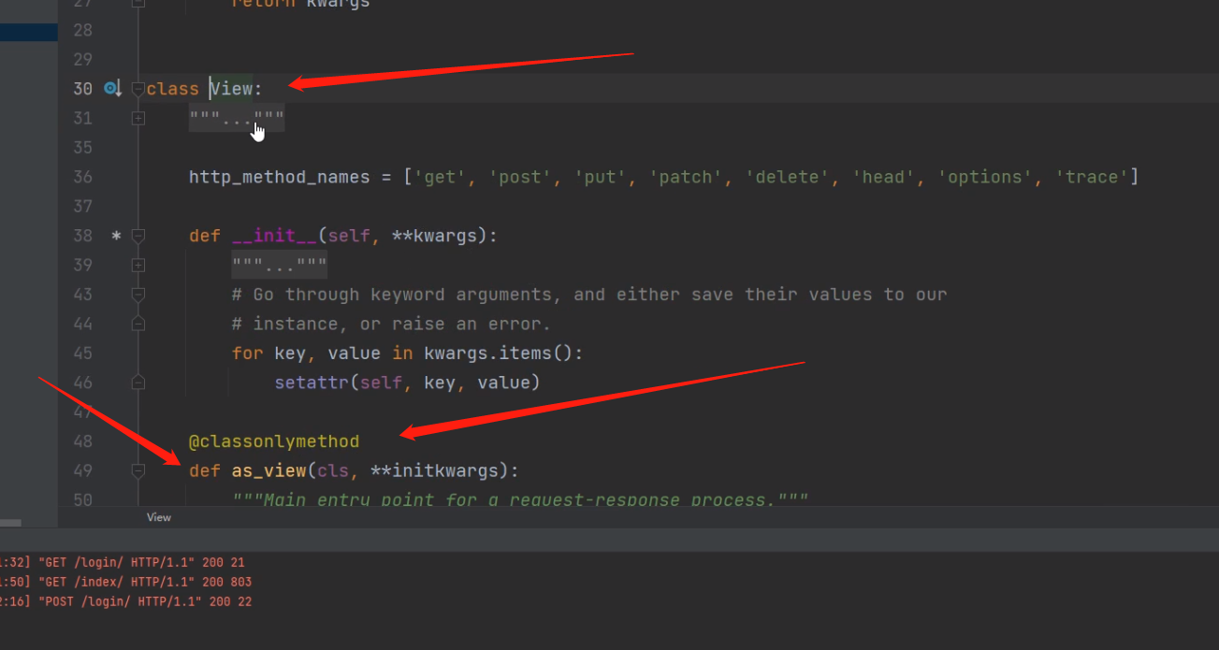
Task: Expand the folded docstring marker on line 31
Action: [138, 118]
